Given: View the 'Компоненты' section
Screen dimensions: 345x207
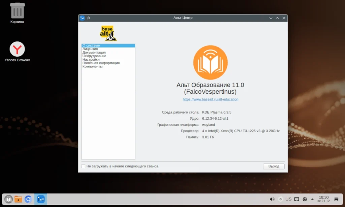Looking at the screenshot, I should 108,67.
